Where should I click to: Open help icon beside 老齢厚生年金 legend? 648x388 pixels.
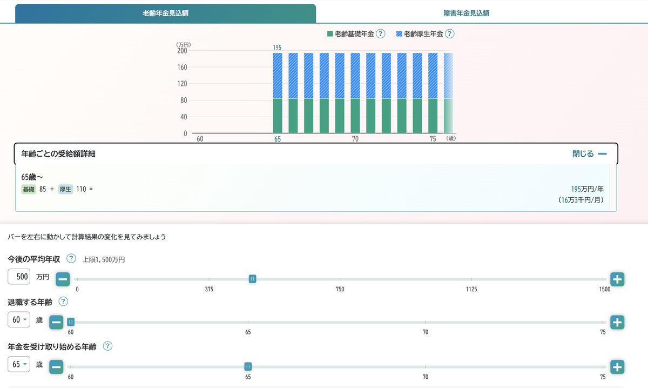pos(449,34)
